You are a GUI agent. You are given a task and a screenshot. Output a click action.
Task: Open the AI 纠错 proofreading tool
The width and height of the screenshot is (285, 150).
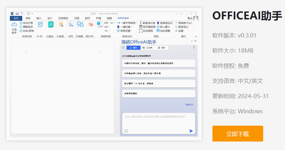pos(40,25)
